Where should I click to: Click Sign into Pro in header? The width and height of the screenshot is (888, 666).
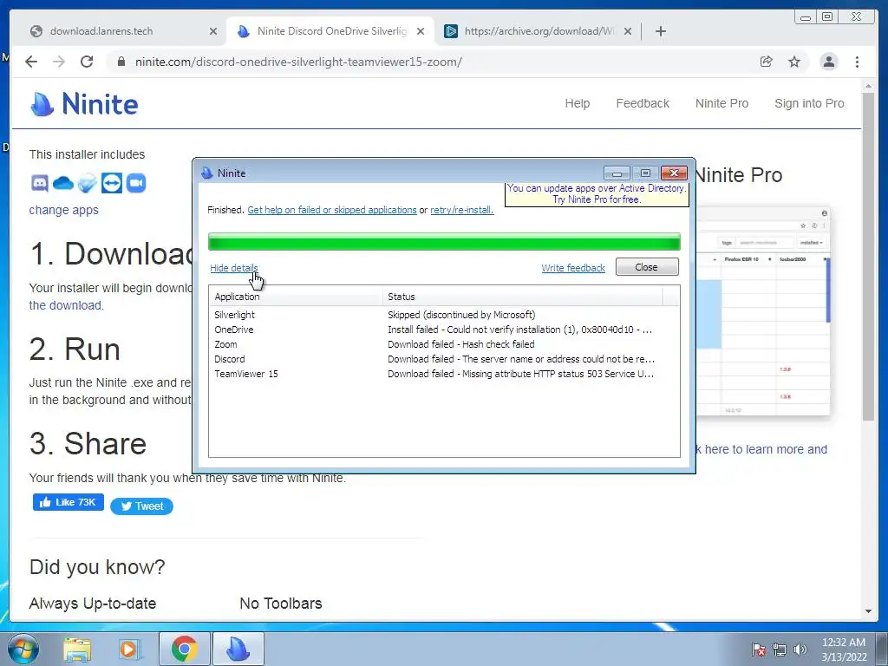point(809,104)
